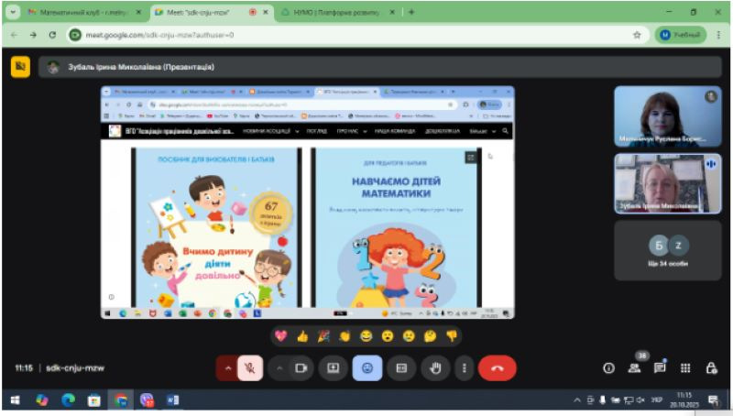Toggle the emoji reactions bar

click(367, 367)
